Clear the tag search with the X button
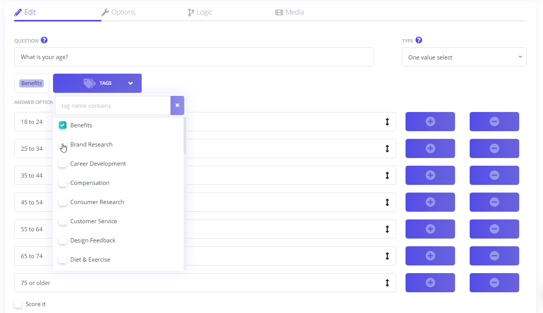The image size is (543, 313). pyautogui.click(x=177, y=105)
